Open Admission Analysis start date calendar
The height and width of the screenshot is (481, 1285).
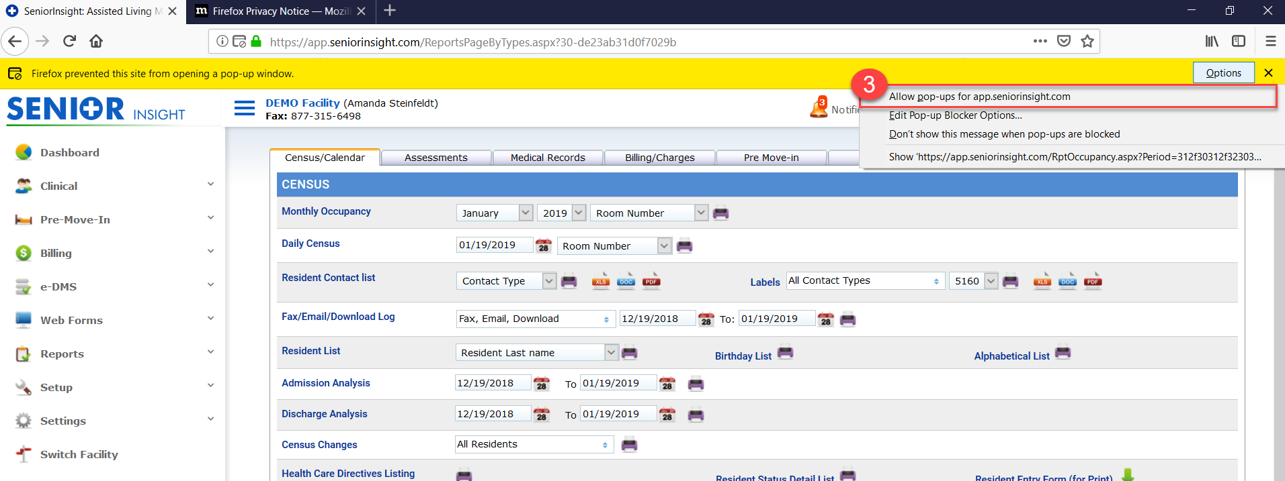click(541, 384)
